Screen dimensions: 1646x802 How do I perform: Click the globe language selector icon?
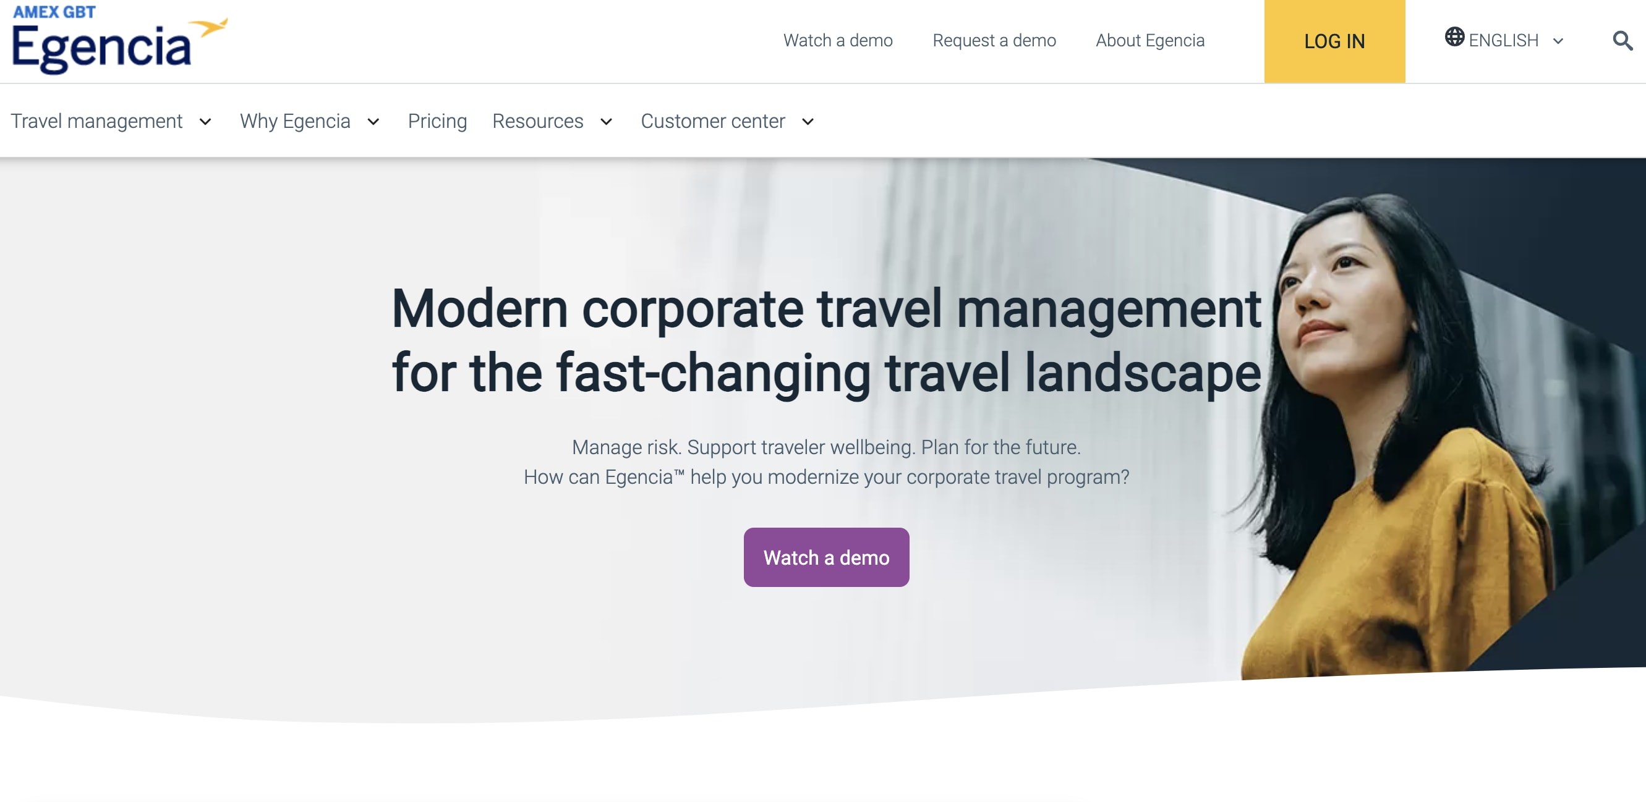click(1452, 40)
